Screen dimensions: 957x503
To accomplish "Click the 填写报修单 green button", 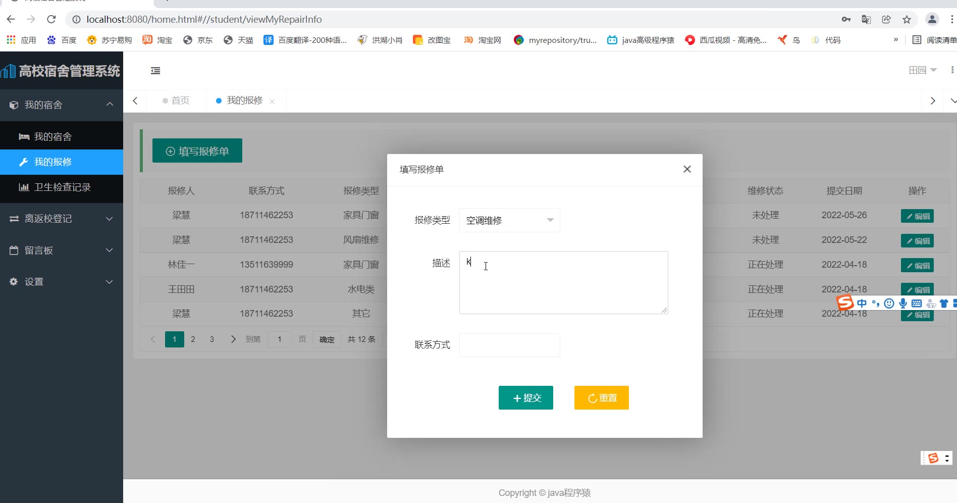I will pyautogui.click(x=197, y=151).
